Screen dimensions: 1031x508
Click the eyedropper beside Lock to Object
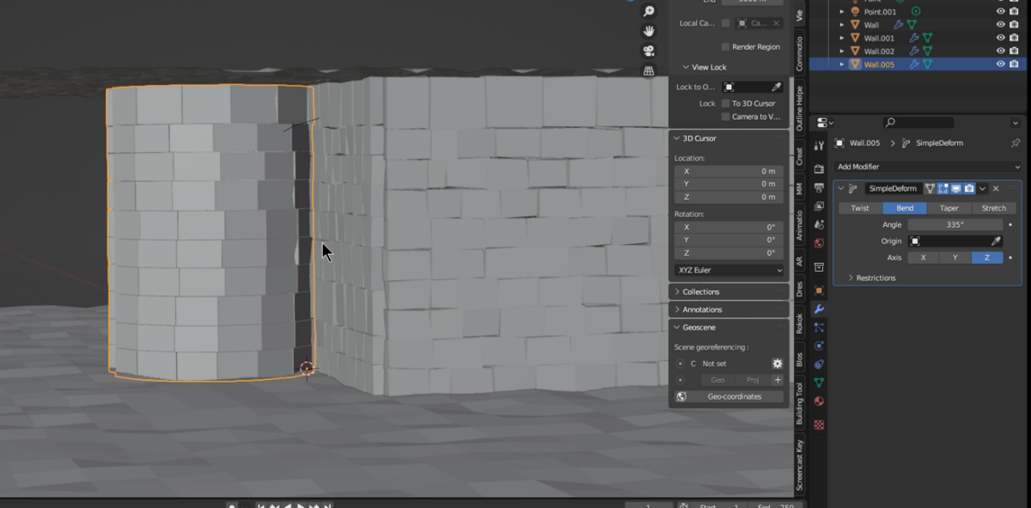[776, 87]
